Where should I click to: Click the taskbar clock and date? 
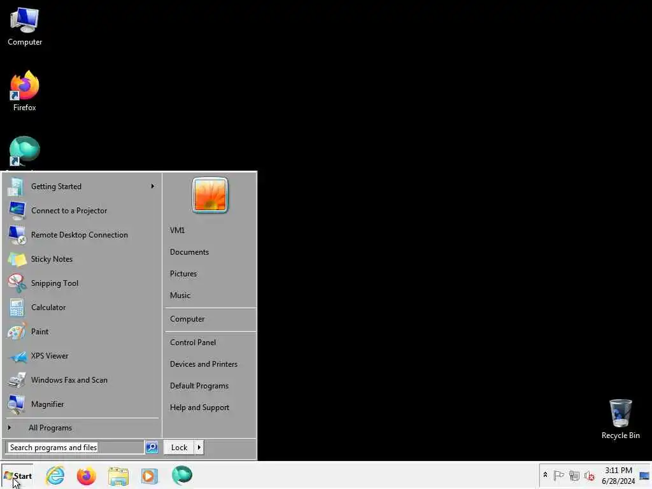(618, 475)
